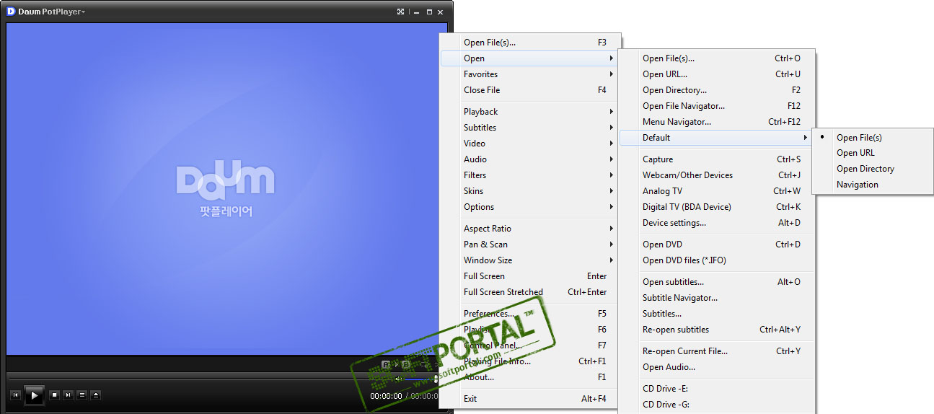
Task: Click the Daum PotPlayer logo icon
Action: click(11, 12)
